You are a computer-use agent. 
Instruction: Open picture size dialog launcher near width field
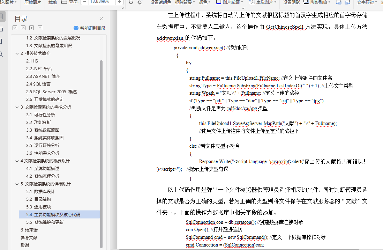tap(122, 8)
